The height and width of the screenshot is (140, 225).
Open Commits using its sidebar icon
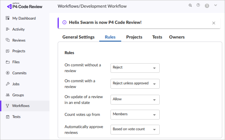point(8,73)
